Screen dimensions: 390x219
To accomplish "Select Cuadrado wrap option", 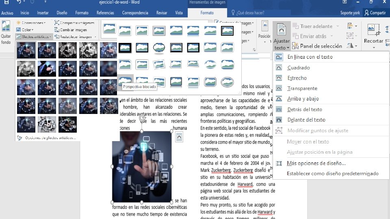I will 331,68.
